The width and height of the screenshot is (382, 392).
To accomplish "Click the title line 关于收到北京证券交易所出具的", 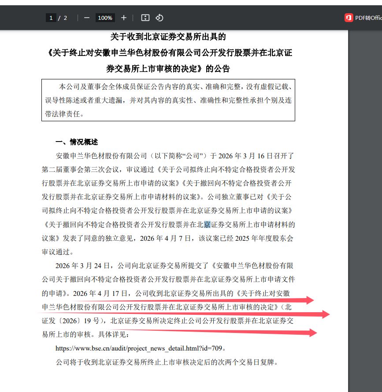I will [x=168, y=37].
